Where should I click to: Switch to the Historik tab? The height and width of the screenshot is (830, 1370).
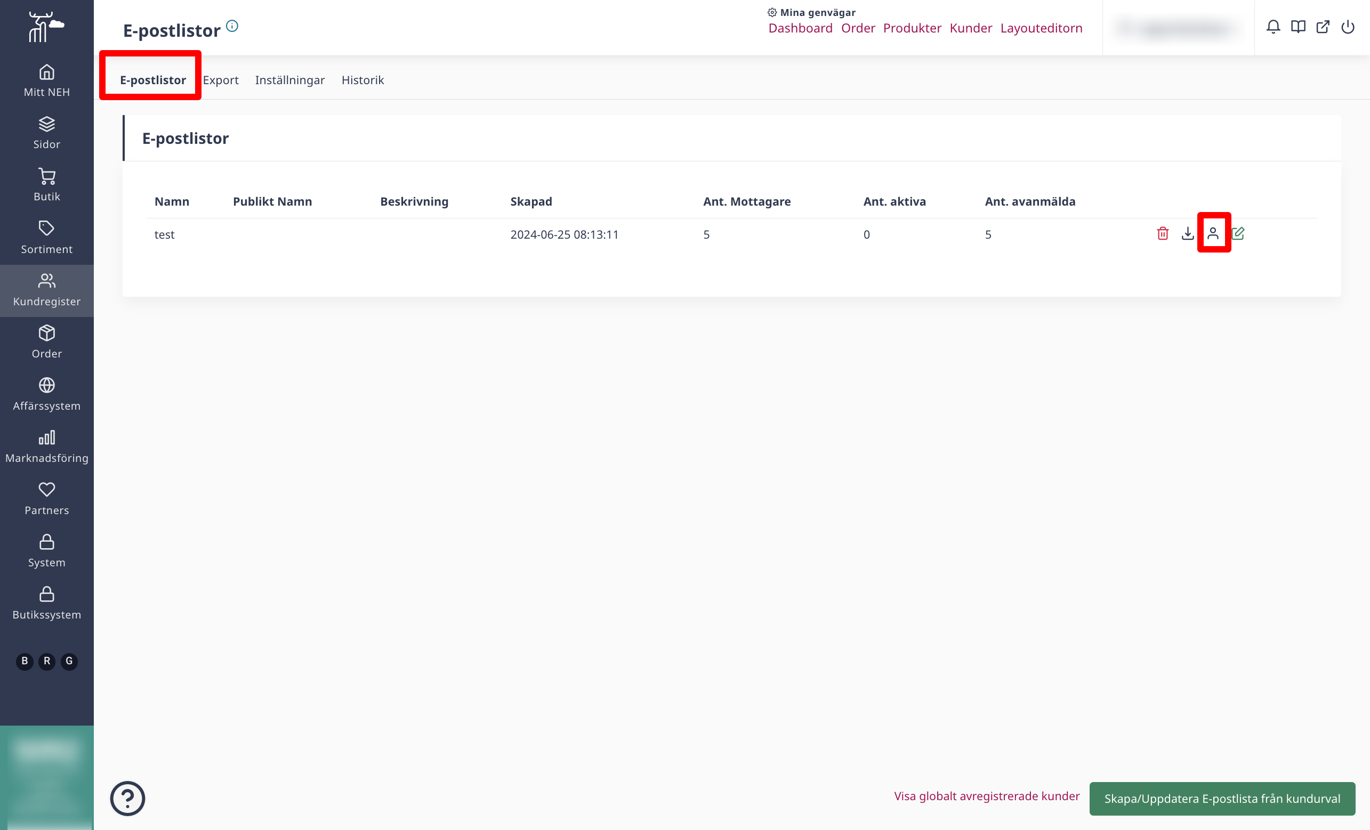coord(362,80)
